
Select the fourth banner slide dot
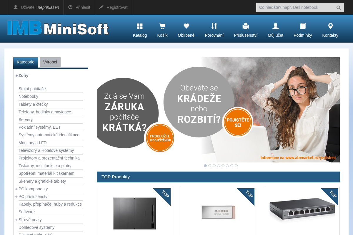point(219,166)
